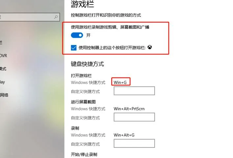Uncheck the controller button checkbox
The image size is (233, 158).
74,48
